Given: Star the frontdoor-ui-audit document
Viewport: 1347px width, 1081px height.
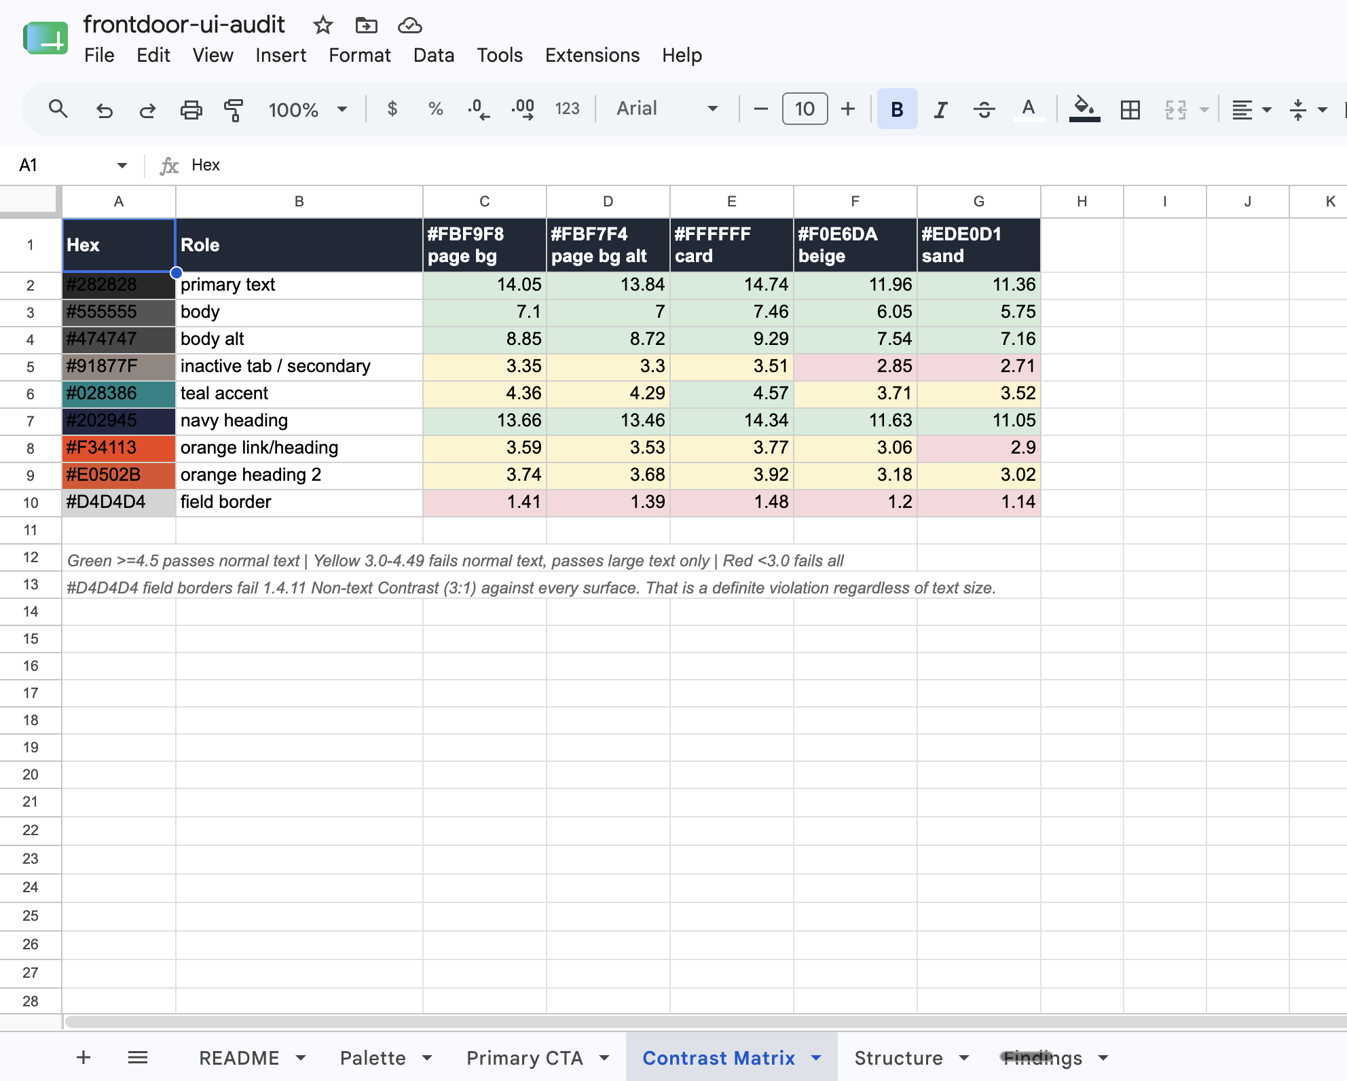Looking at the screenshot, I should tap(322, 26).
